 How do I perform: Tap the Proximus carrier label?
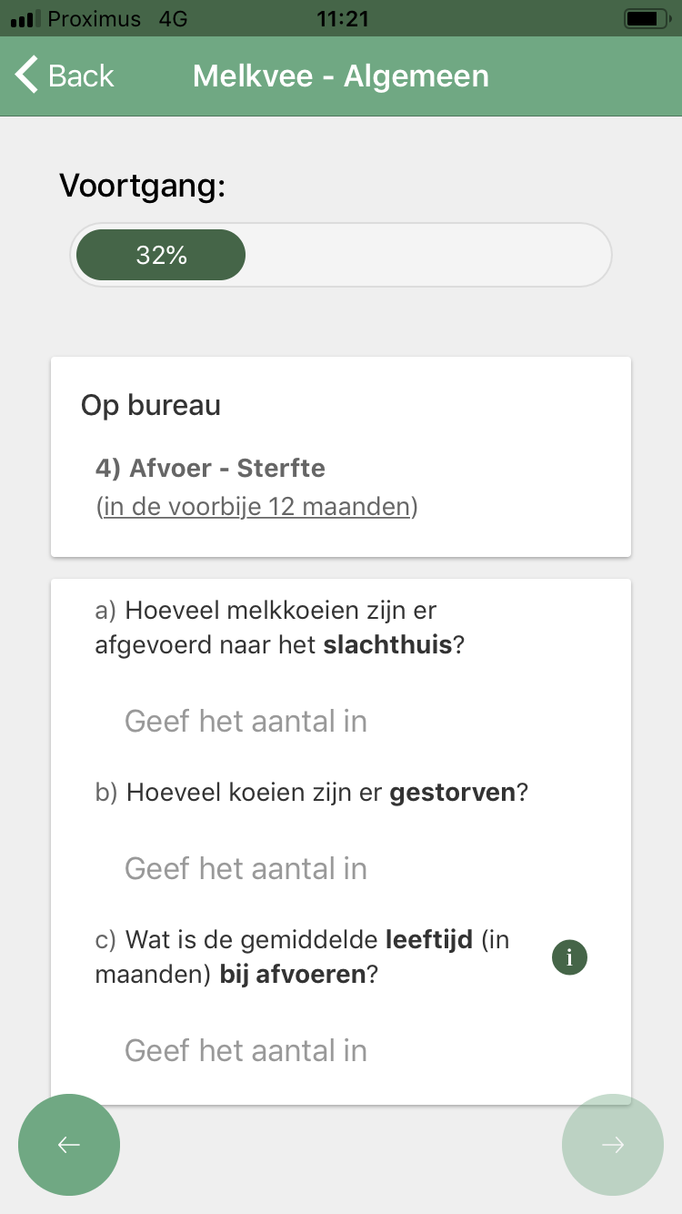[x=95, y=19]
